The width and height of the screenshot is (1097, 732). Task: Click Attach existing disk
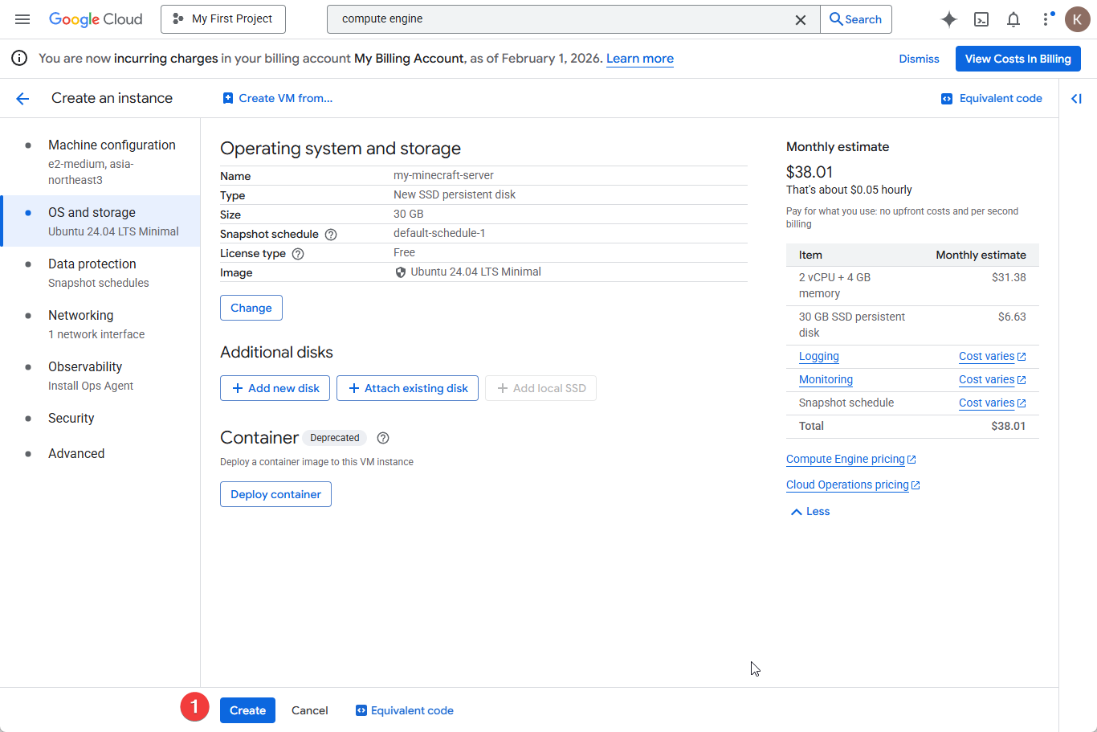(408, 388)
